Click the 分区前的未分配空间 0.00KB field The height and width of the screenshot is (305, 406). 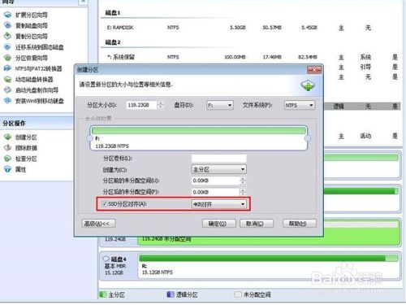216,181
